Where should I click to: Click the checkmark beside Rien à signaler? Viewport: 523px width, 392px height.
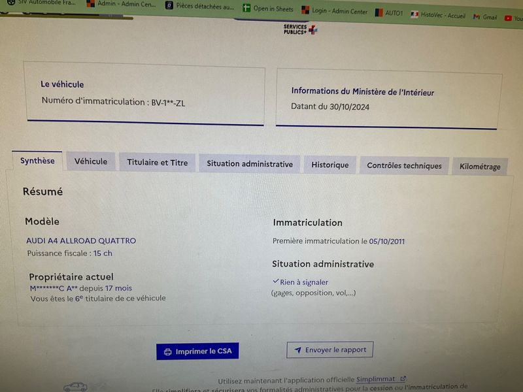coord(275,282)
